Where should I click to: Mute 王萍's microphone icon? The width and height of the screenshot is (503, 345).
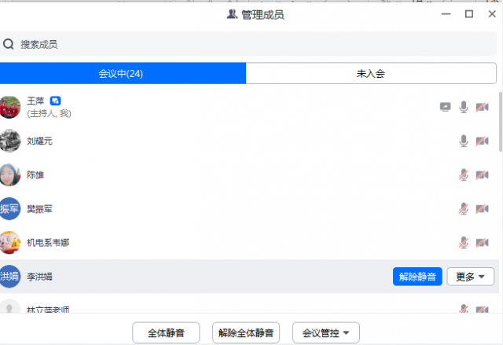[x=464, y=107]
